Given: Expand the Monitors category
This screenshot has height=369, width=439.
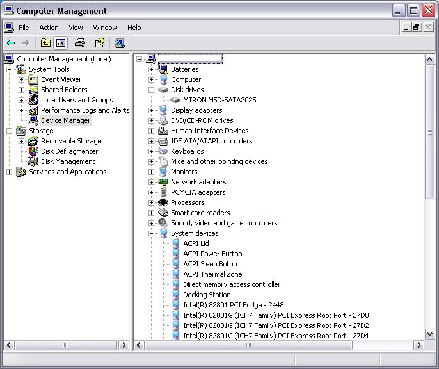Looking at the screenshot, I should (x=151, y=172).
